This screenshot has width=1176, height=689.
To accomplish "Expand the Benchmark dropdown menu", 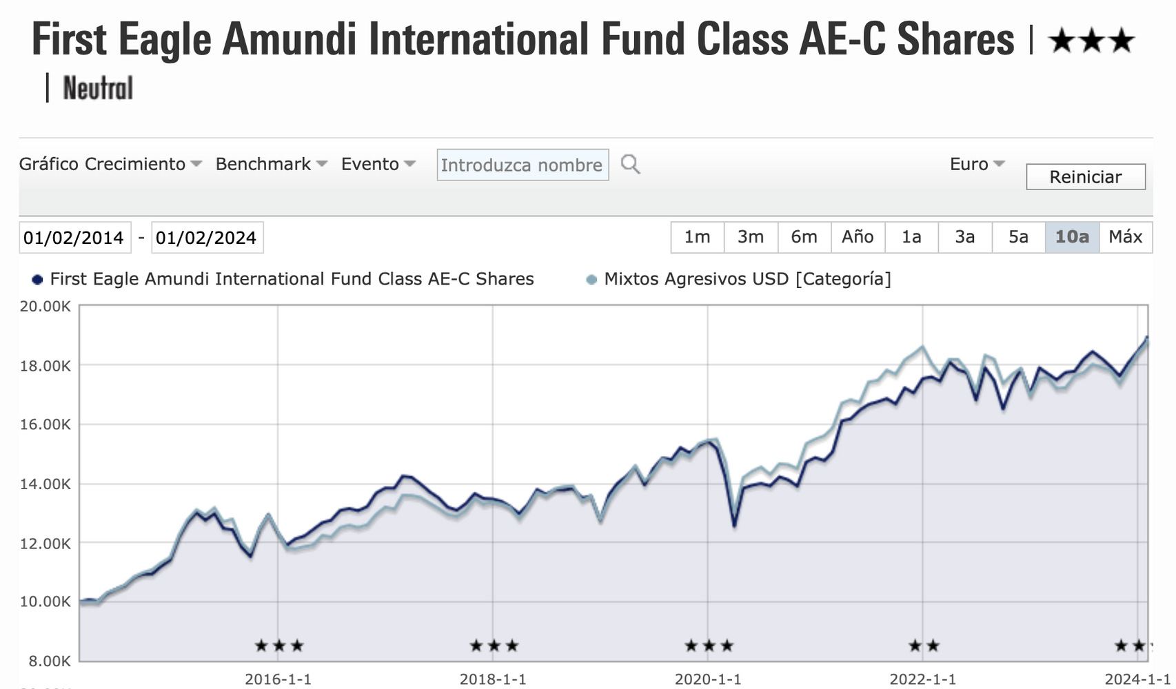I will click(271, 164).
